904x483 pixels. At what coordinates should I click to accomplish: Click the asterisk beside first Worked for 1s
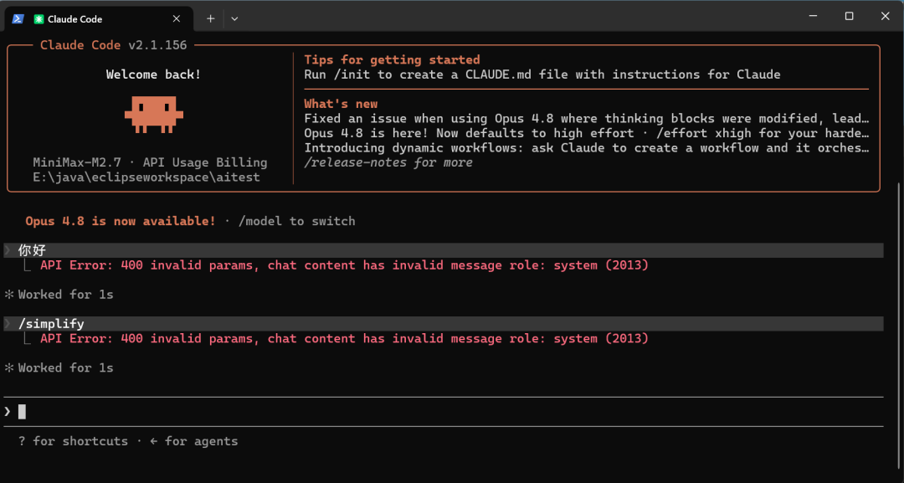coord(8,295)
